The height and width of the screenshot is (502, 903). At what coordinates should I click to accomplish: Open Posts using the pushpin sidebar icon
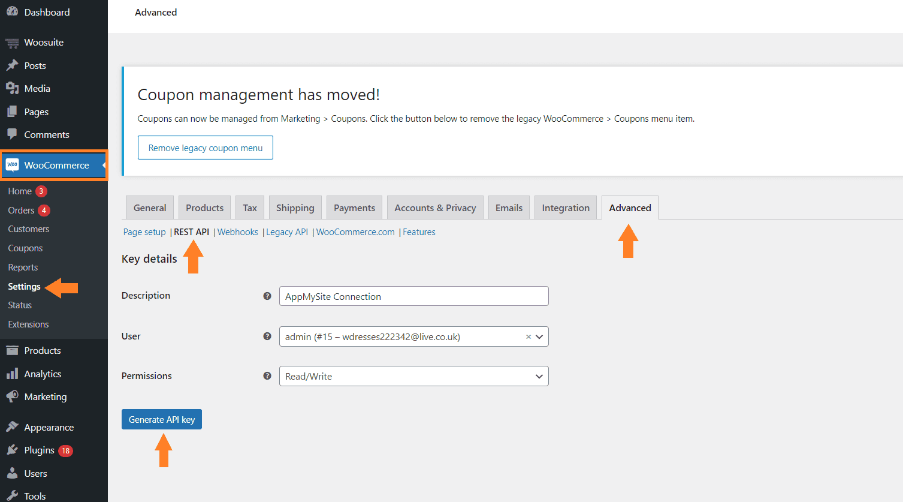click(11, 65)
